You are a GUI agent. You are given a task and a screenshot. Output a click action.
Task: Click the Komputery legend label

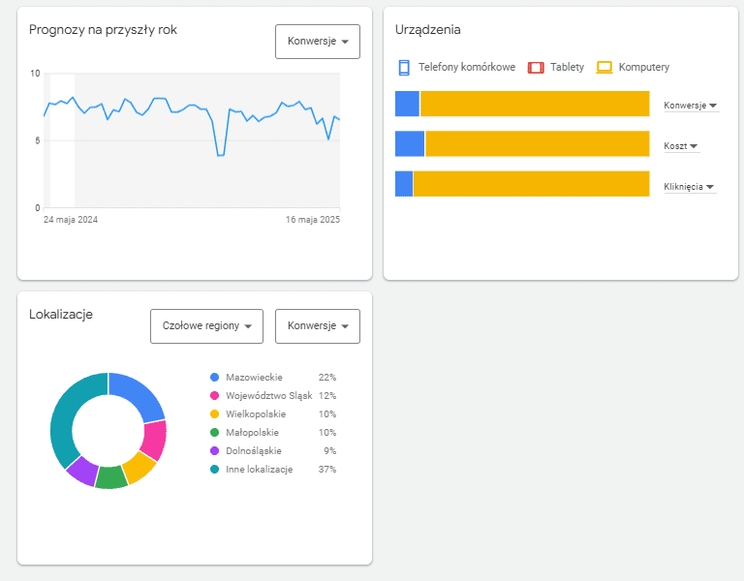pos(644,68)
